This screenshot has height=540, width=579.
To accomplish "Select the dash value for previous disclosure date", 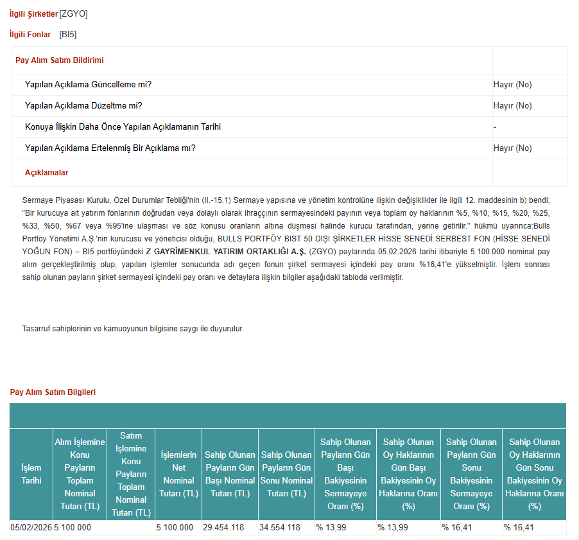I will [494, 126].
